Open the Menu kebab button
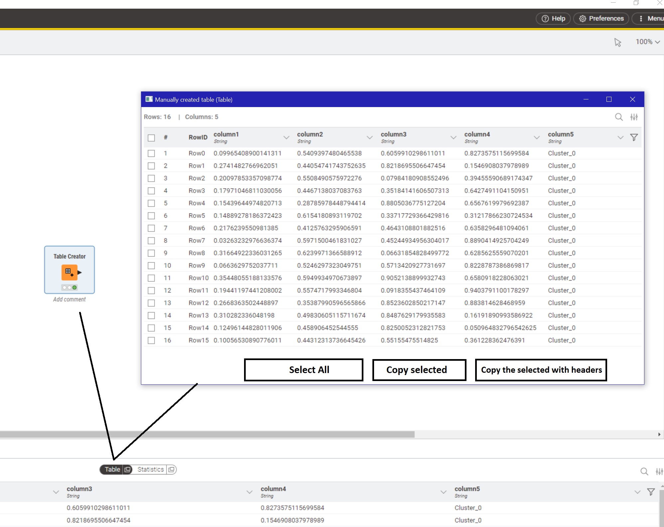Viewport: 664px width, 527px height. [x=648, y=19]
